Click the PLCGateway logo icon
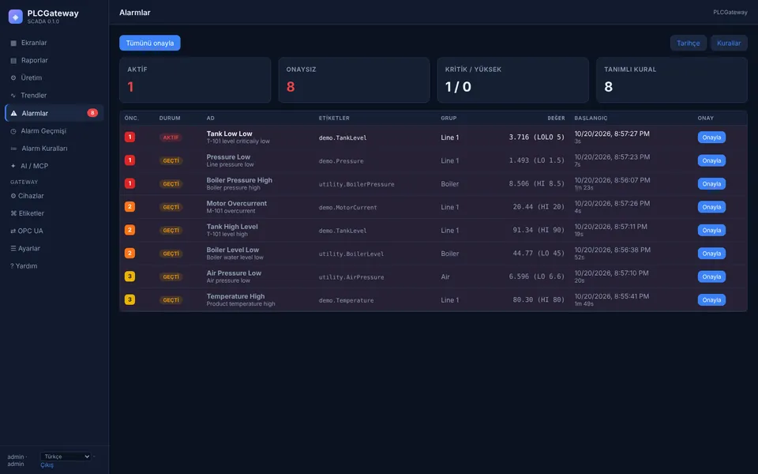This screenshot has width=758, height=474. (16, 17)
